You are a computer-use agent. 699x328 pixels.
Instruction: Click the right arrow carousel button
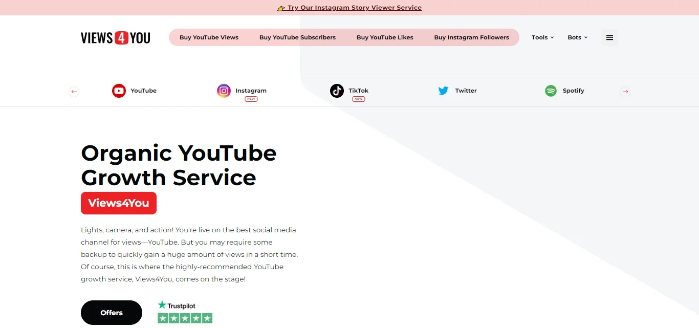pos(624,92)
